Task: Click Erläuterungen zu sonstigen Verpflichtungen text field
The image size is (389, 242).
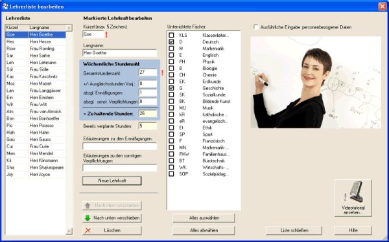Action: [x=119, y=168]
